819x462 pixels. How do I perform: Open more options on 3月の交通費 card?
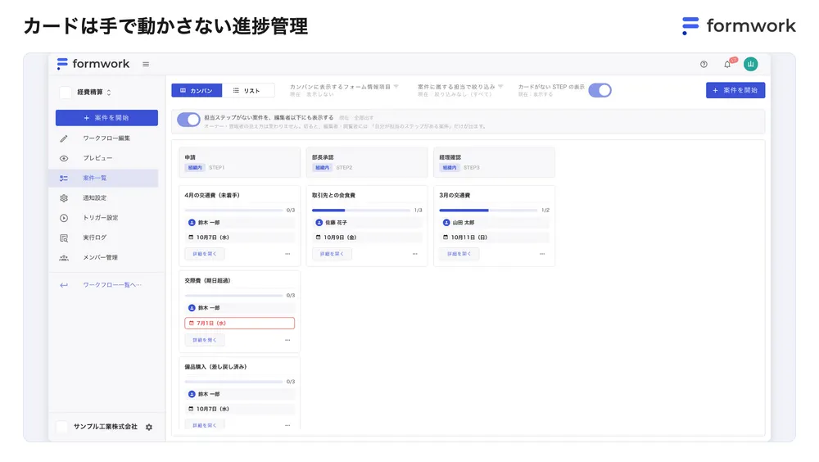click(x=542, y=254)
